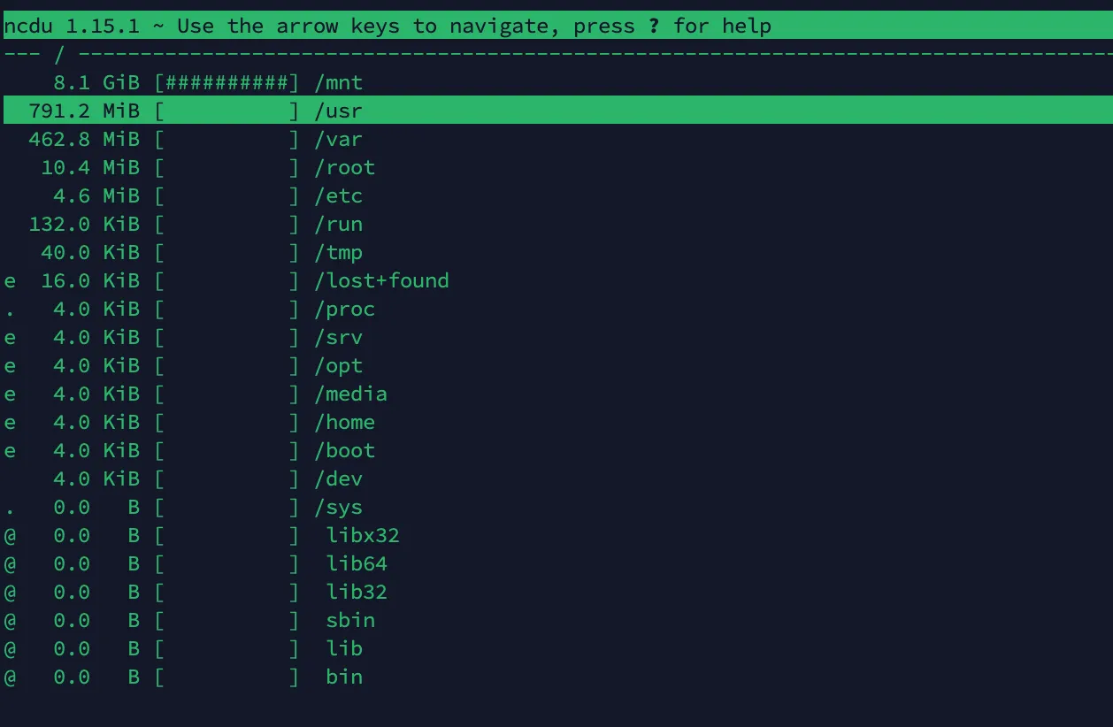Screen dimensions: 1113x727
Task: Select the /etc directory entry
Action: point(339,196)
